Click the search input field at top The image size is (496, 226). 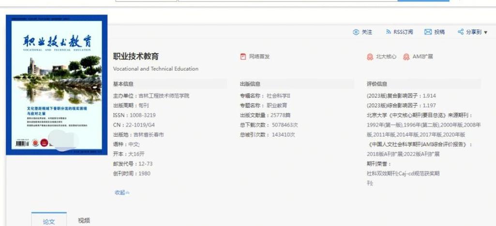[288, 0]
